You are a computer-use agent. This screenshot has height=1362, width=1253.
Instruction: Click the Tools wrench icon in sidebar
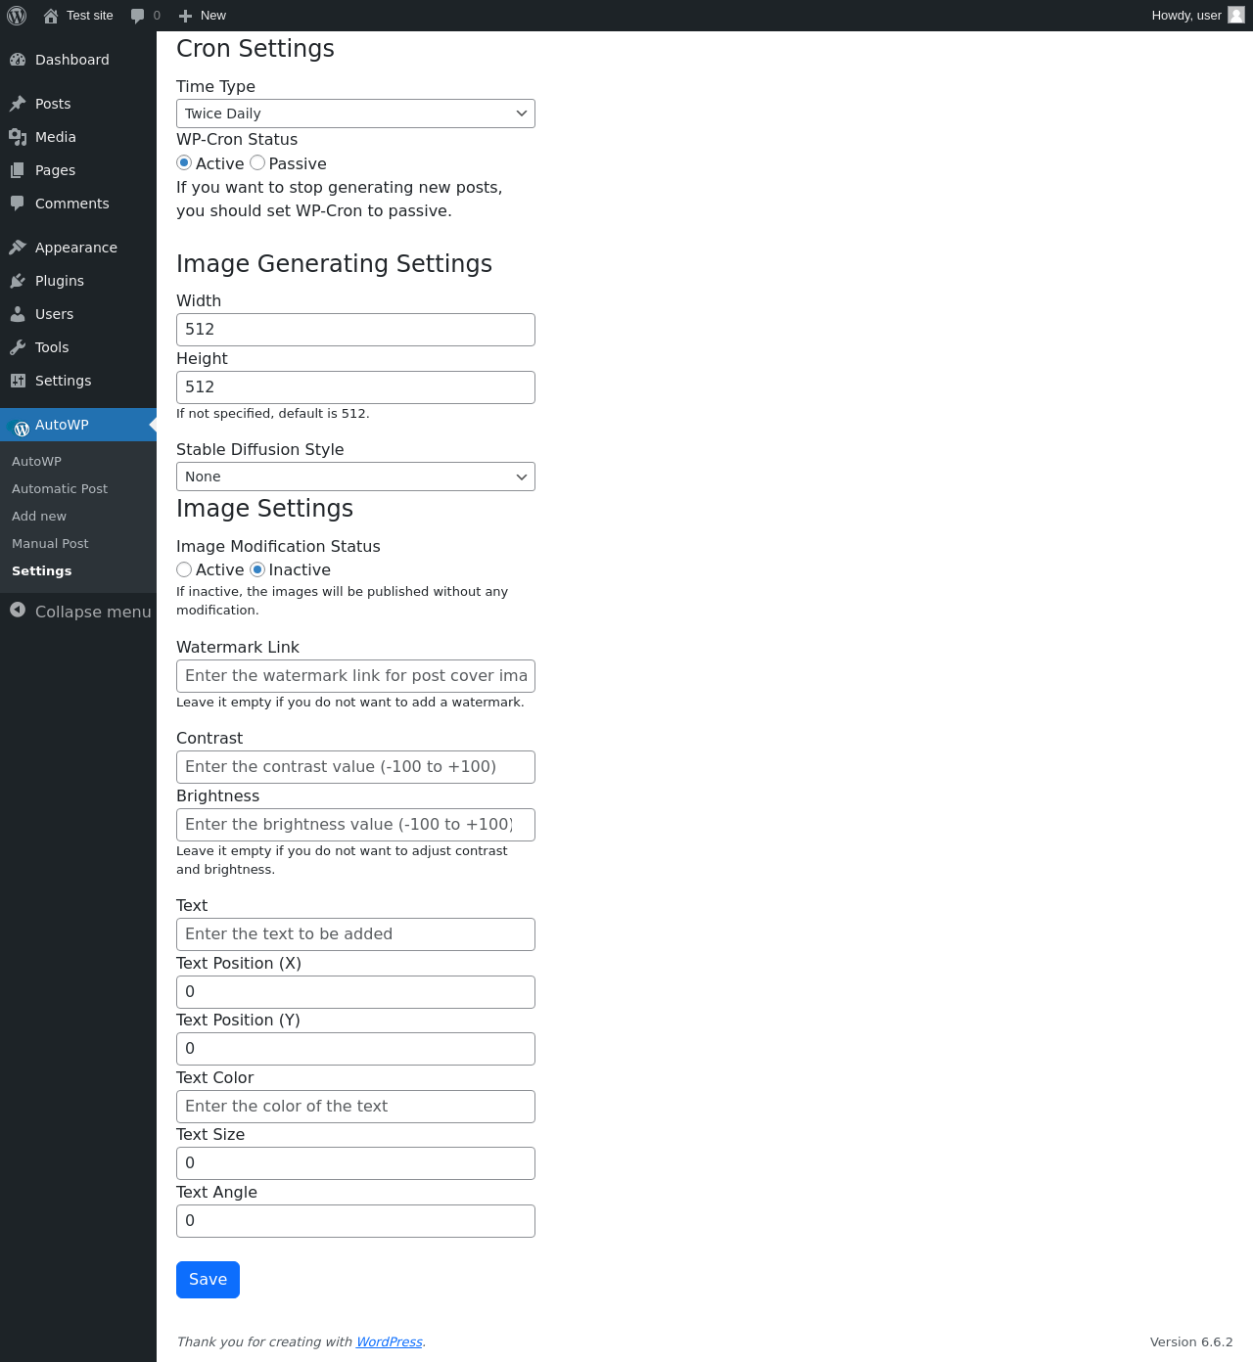[18, 347]
